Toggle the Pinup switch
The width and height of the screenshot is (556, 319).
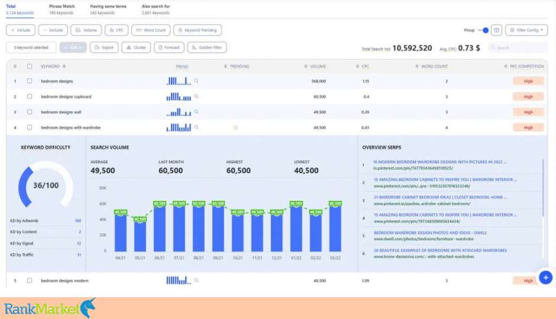(x=483, y=30)
